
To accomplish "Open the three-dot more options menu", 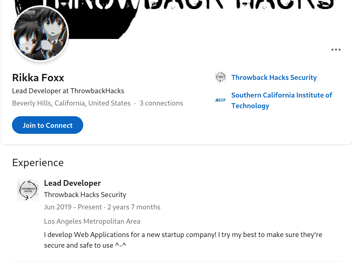I will [336, 50].
